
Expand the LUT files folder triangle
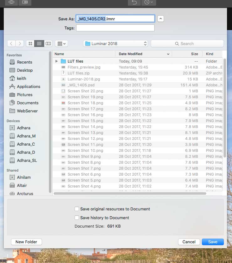tap(56, 61)
